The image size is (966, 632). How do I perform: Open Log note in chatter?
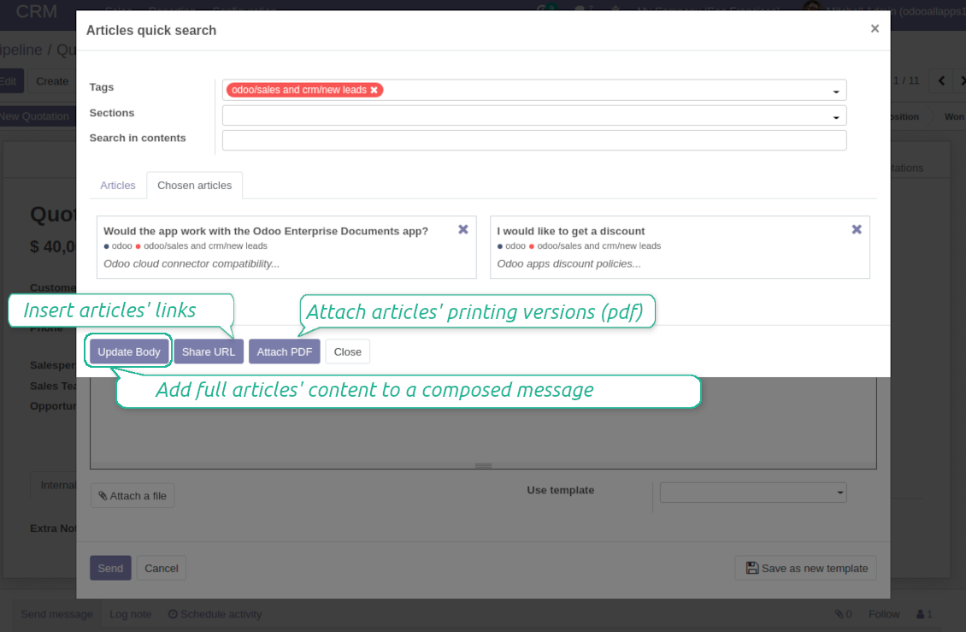[130, 614]
